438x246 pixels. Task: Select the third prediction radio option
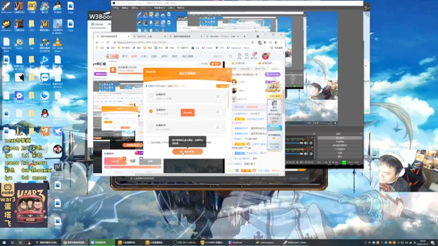click(x=151, y=127)
